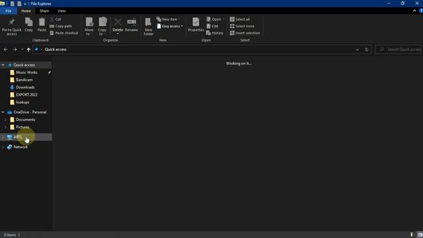Expand the Pictures folder node

(5, 127)
